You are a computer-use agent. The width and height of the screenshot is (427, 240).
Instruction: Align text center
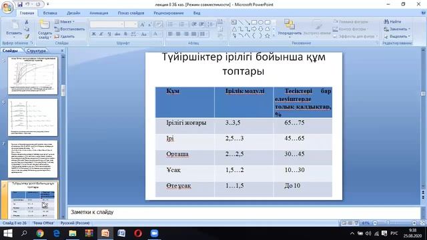point(178,34)
